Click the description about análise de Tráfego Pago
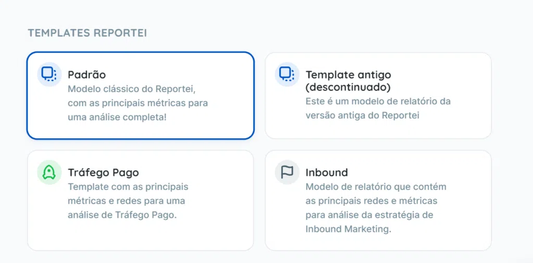Image resolution: width=533 pixels, height=263 pixels. 128,201
